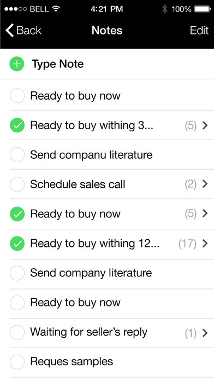Viewport: 214px width, 381px height.
Task: Expand the chevron on 'Waiting for seller's reply' row
Action: pos(205,333)
